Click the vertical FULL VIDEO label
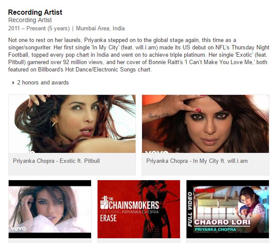Screen dimensions: 278x243 (x=190, y=209)
